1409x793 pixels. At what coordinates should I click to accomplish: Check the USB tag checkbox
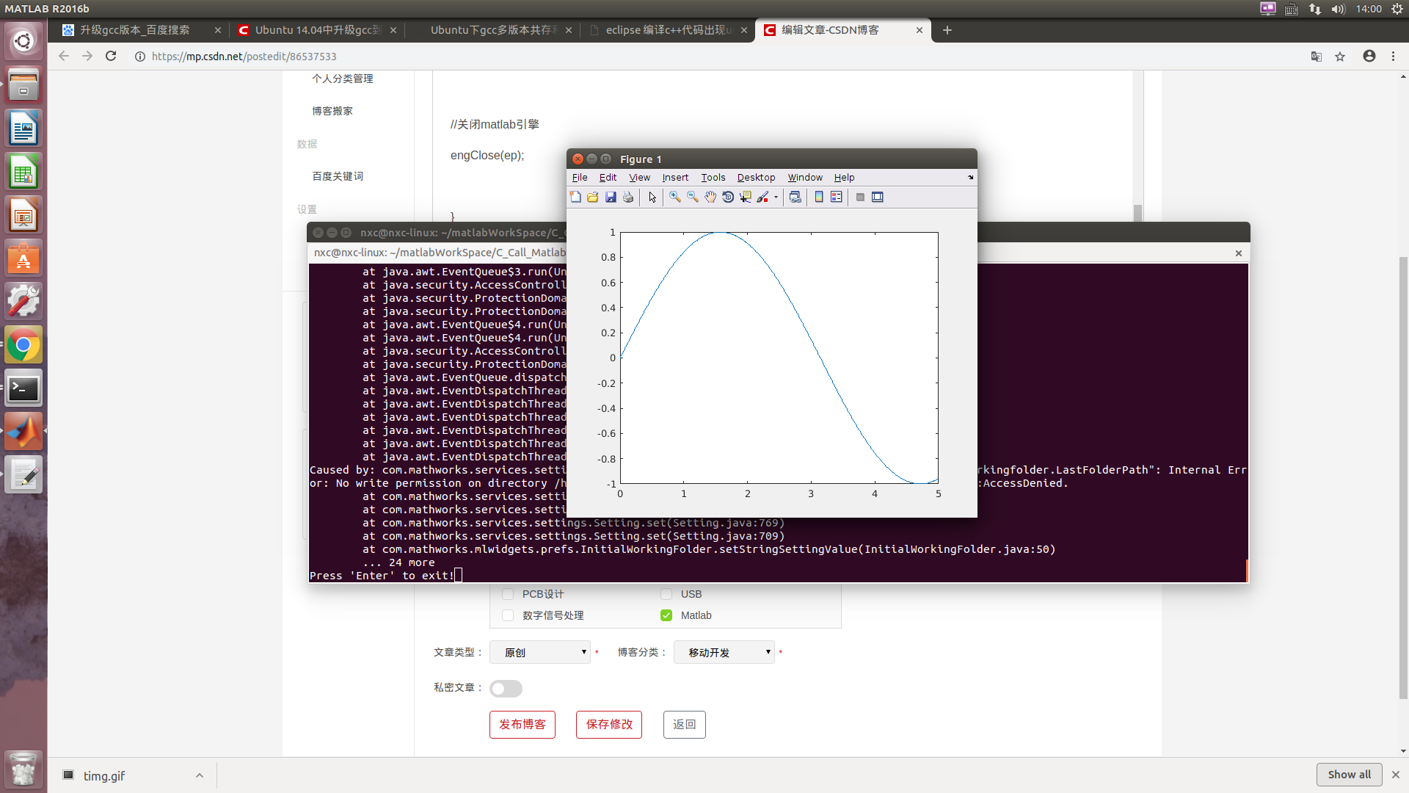666,594
